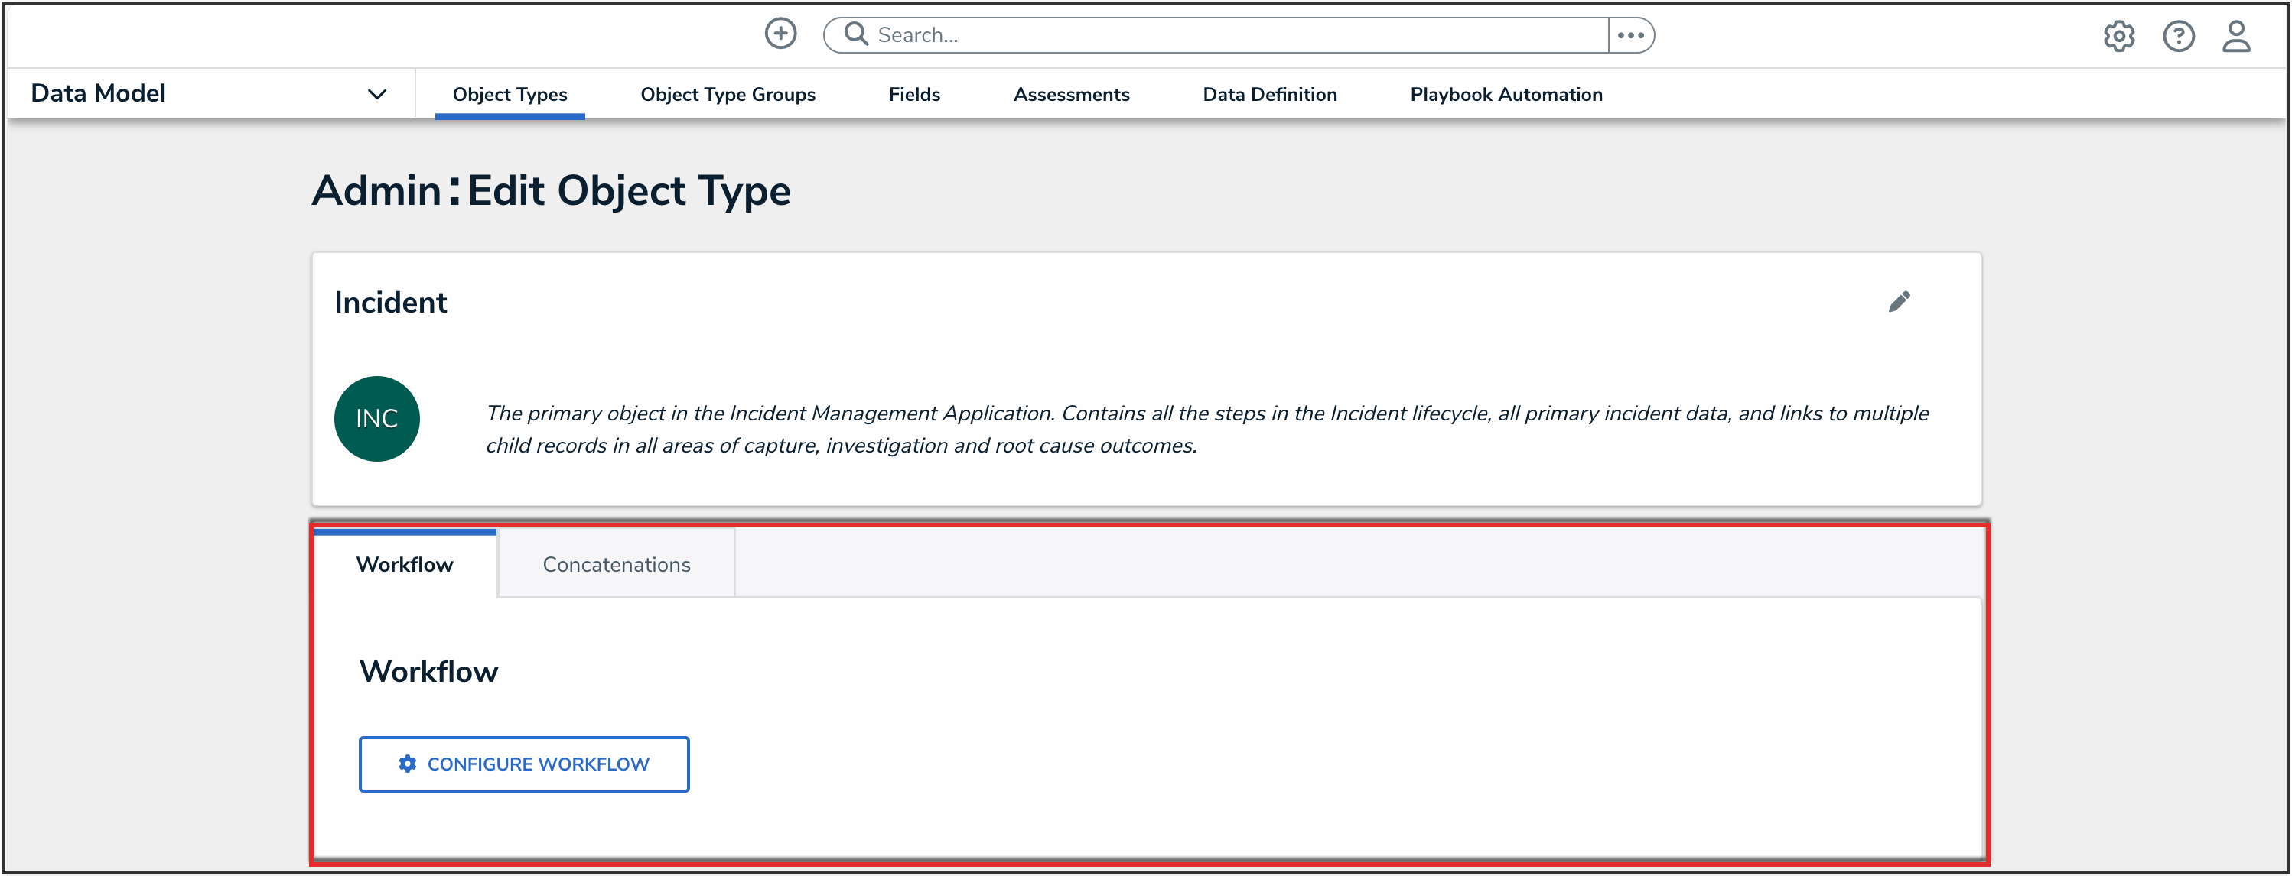Screen dimensions: 2292x876
Task: Click the search magnifier icon
Action: click(x=855, y=34)
